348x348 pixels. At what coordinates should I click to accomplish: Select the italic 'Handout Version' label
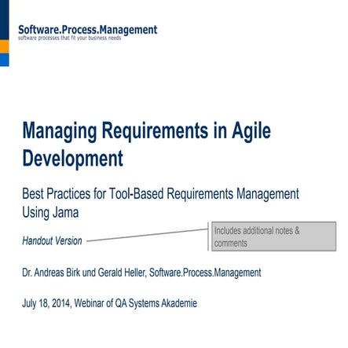tap(52, 240)
